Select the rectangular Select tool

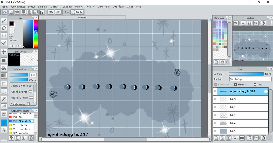[x=4, y=84]
